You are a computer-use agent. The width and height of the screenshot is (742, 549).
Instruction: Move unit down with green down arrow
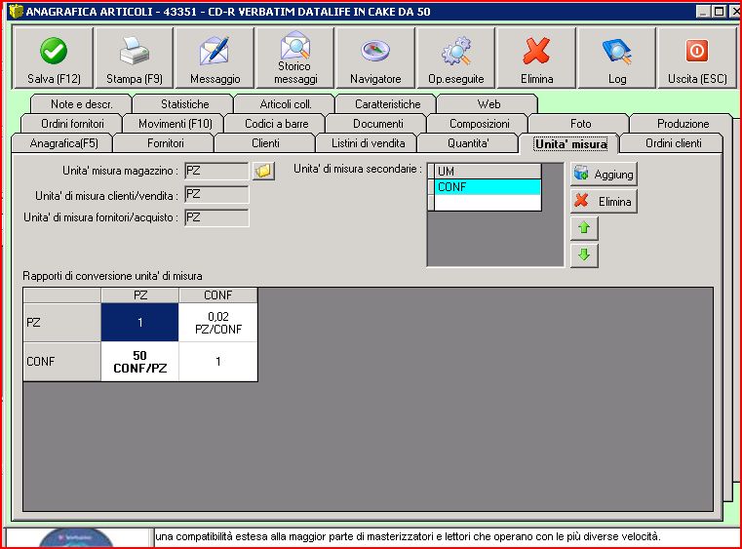(x=584, y=255)
